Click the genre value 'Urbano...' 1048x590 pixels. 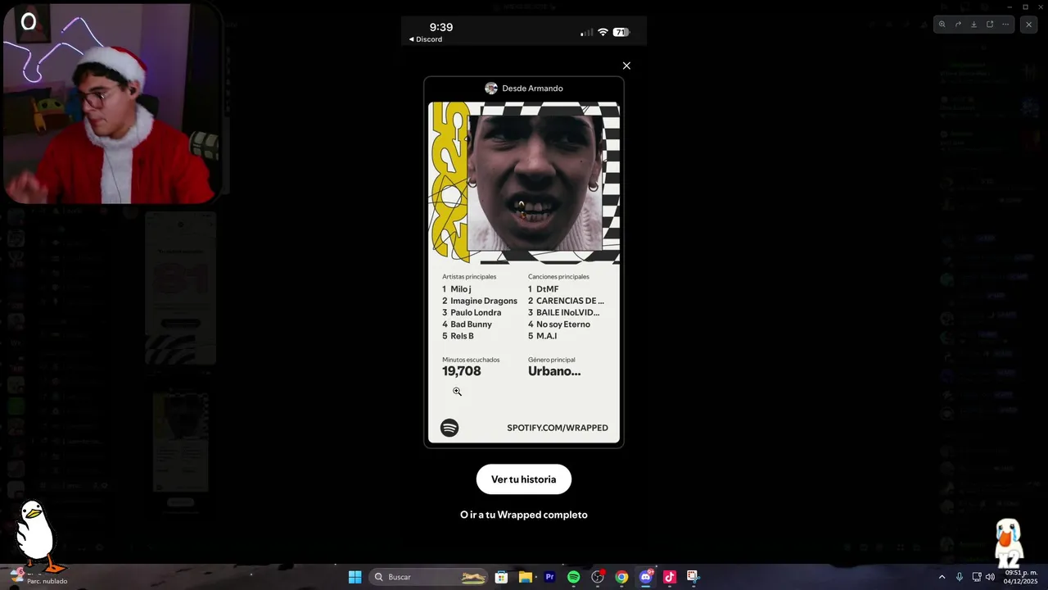click(x=554, y=371)
